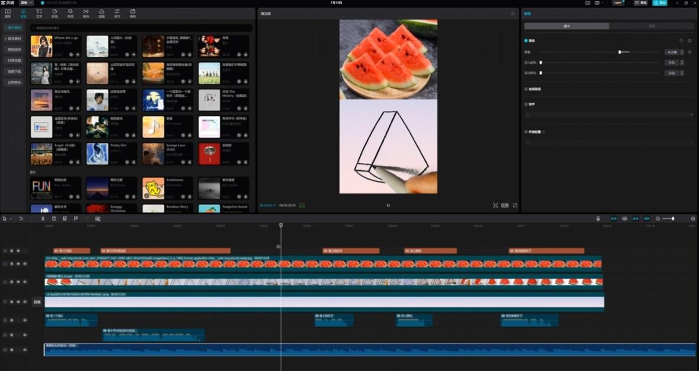Click the microphone record icon above timeline

click(598, 219)
